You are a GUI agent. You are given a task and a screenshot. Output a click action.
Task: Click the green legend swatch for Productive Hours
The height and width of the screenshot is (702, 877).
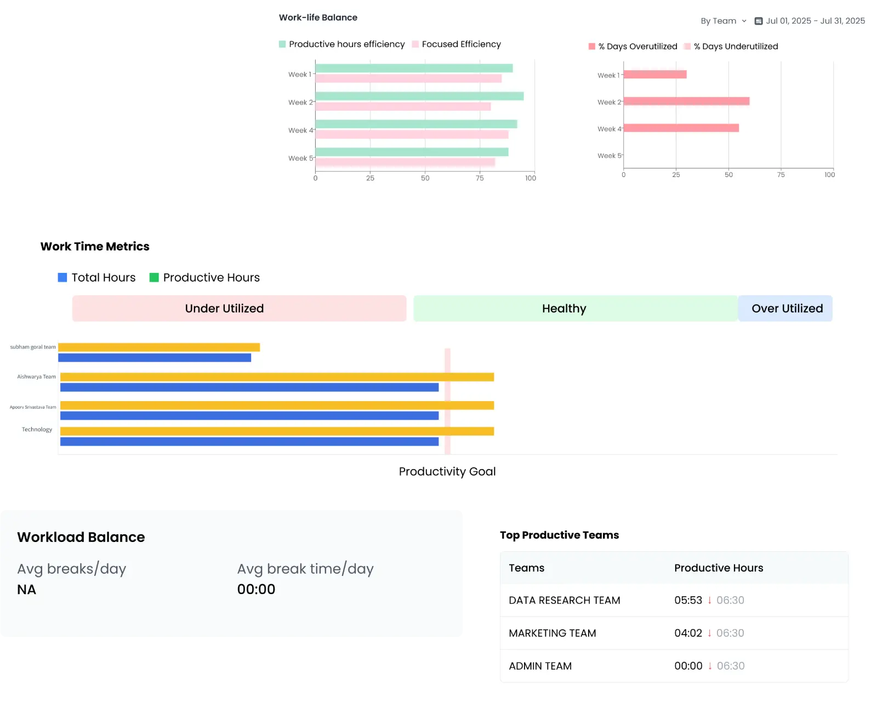coord(154,277)
